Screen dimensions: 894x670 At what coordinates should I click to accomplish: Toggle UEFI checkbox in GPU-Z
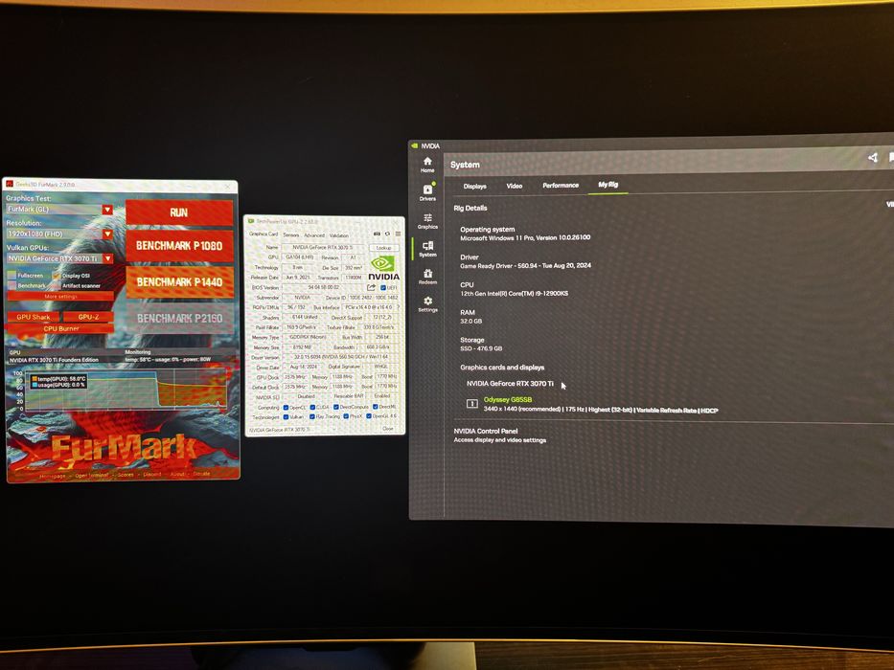click(x=383, y=288)
